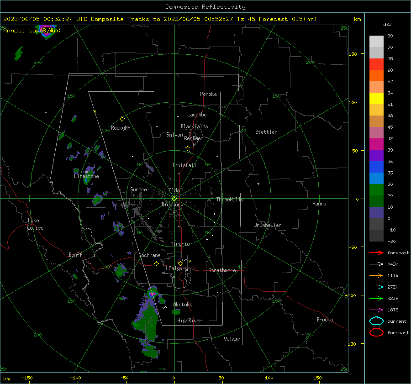This screenshot has width=411, height=384.
Task: Click the red forecast arrow in legend
Action: [376, 252]
